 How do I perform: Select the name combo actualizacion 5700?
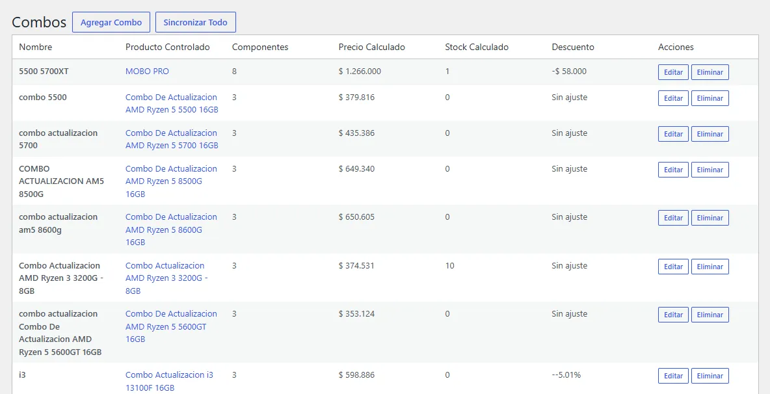58,139
